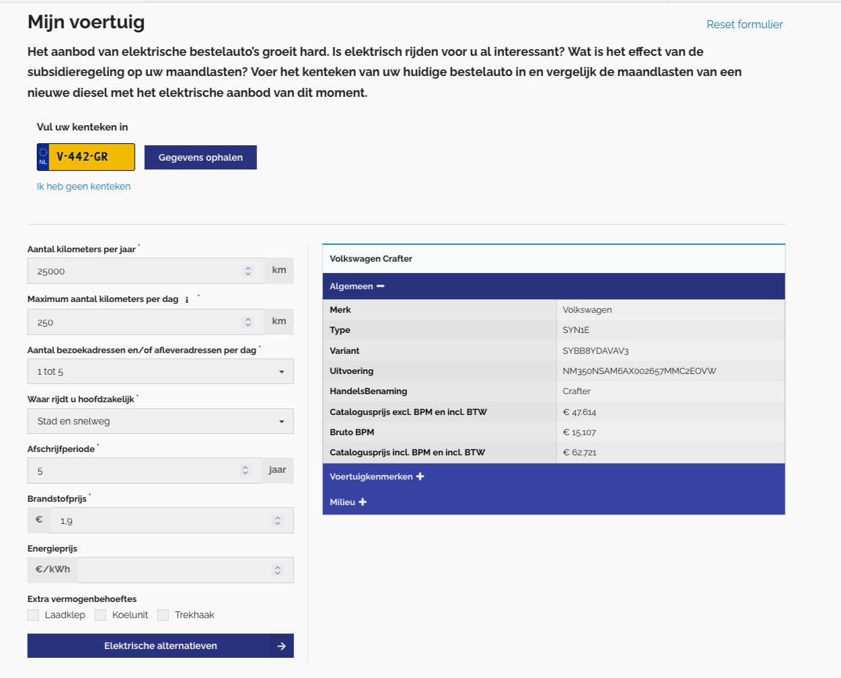
Task: Click the Extra vermogenbehoeftes label
Action: coord(82,599)
